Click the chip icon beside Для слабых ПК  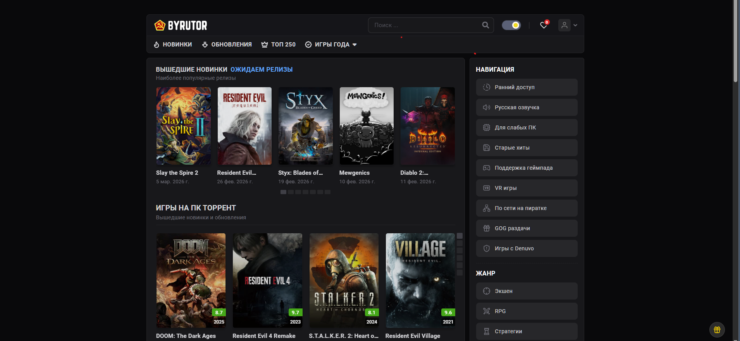click(x=487, y=127)
